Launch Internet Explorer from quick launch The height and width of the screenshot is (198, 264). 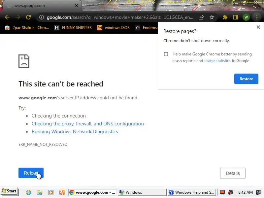click(28, 192)
